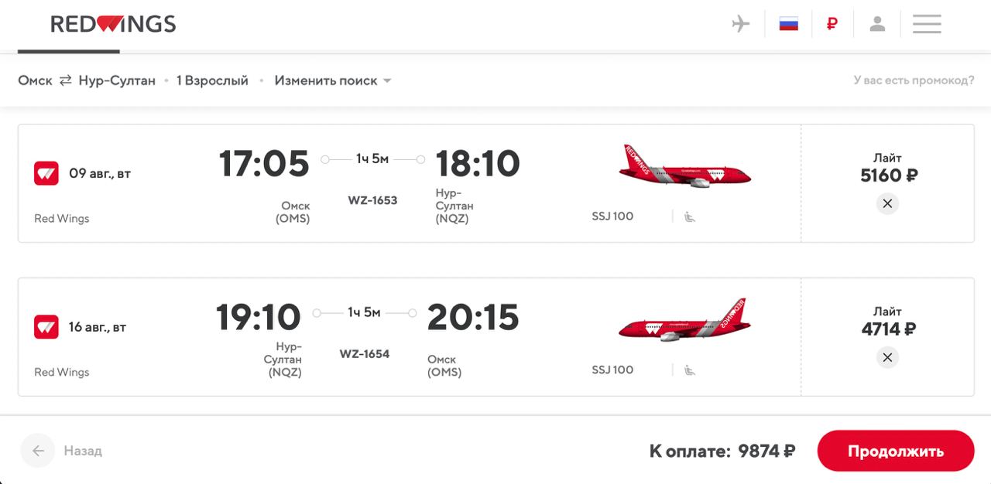Click the У вас есть промокод? link
Image resolution: width=991 pixels, height=484 pixels.
tap(914, 80)
